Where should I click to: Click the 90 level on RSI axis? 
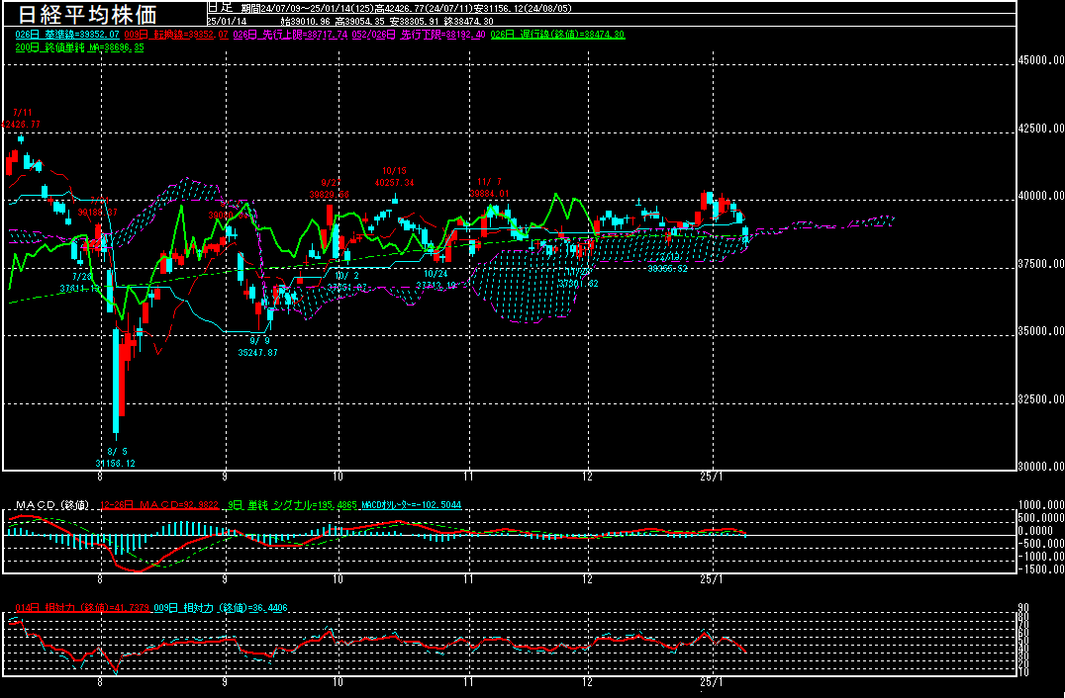tap(1023, 608)
